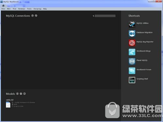Click the Planet MySQL label

pyautogui.click(x=142, y=60)
